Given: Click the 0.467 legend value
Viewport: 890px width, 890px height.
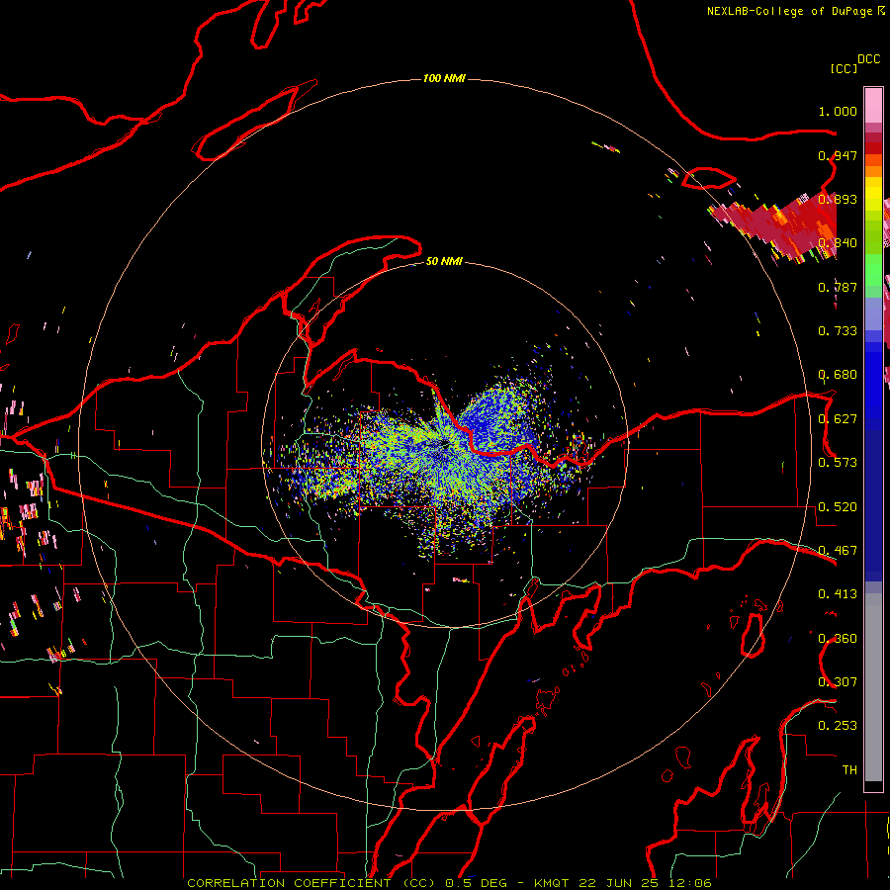Looking at the screenshot, I should click(838, 551).
